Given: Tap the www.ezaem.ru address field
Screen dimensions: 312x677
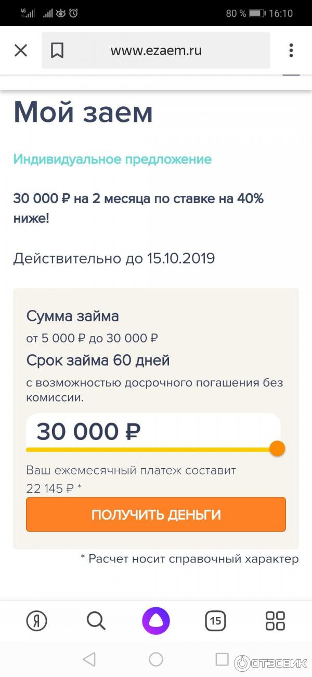Looking at the screenshot, I should [x=156, y=51].
